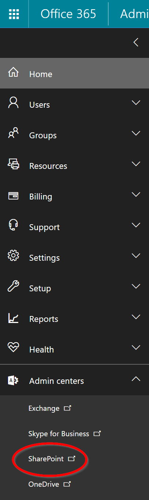Collapse the navigation pane arrow

point(136,42)
